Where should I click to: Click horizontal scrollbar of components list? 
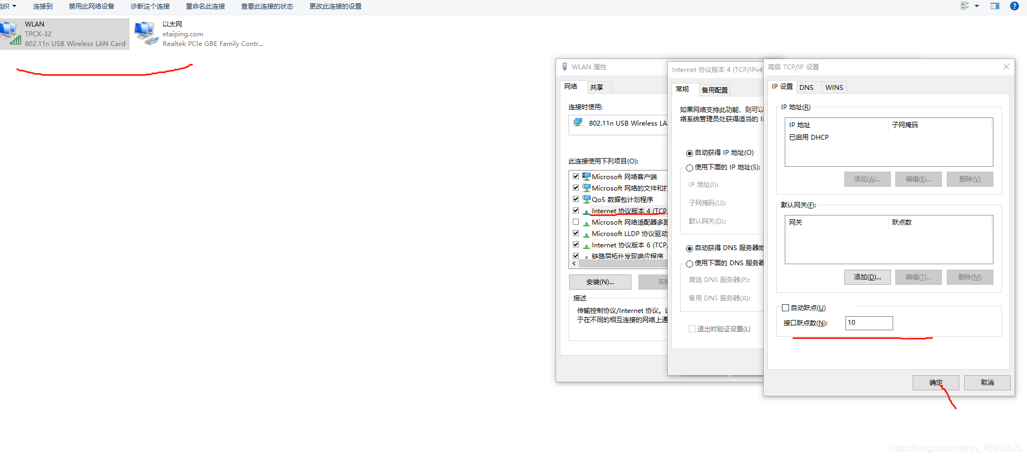point(623,264)
